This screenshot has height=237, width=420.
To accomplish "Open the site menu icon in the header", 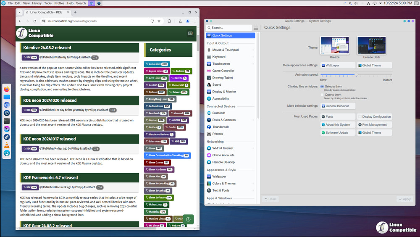I will (190, 33).
